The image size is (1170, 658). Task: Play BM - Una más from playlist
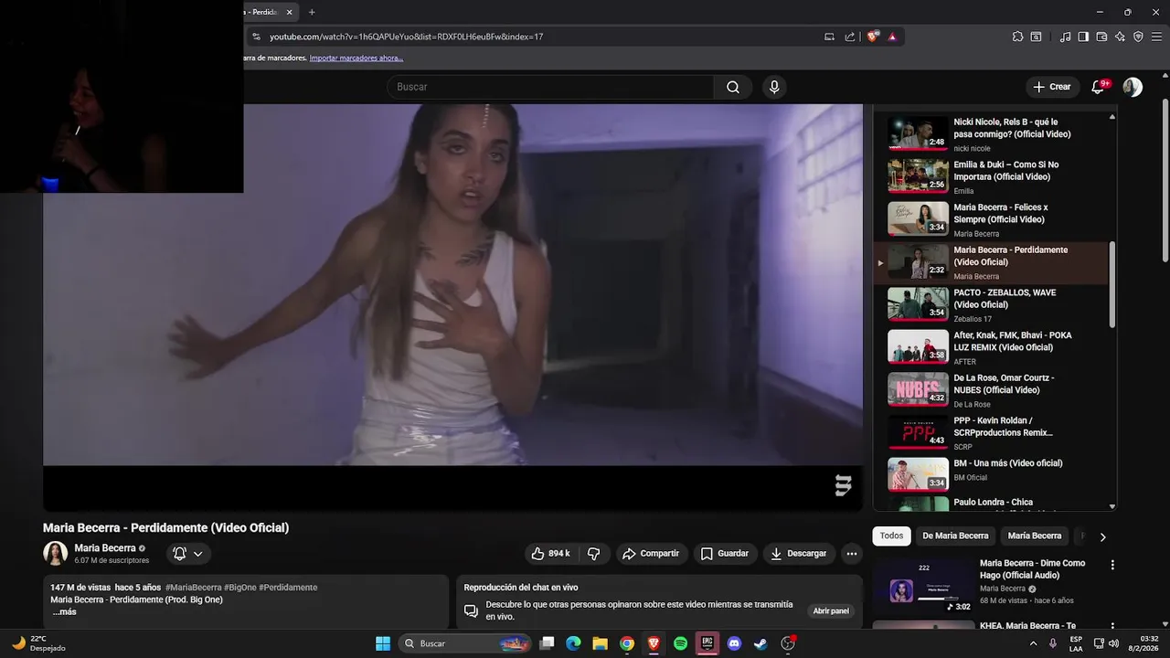992,475
